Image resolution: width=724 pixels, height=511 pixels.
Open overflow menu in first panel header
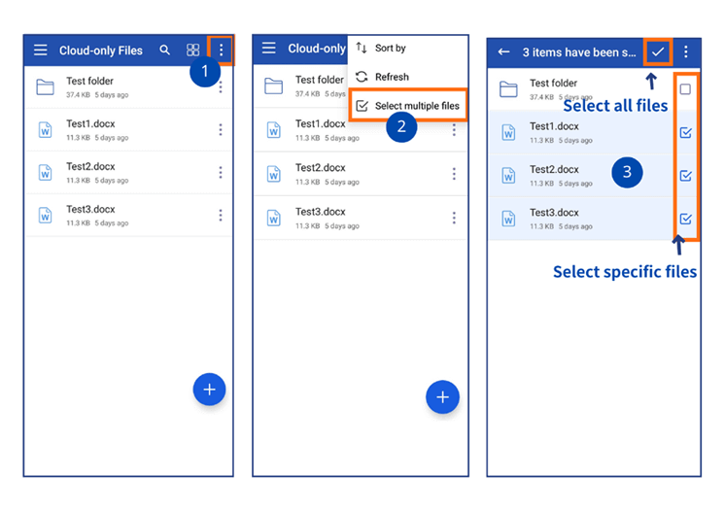222,51
